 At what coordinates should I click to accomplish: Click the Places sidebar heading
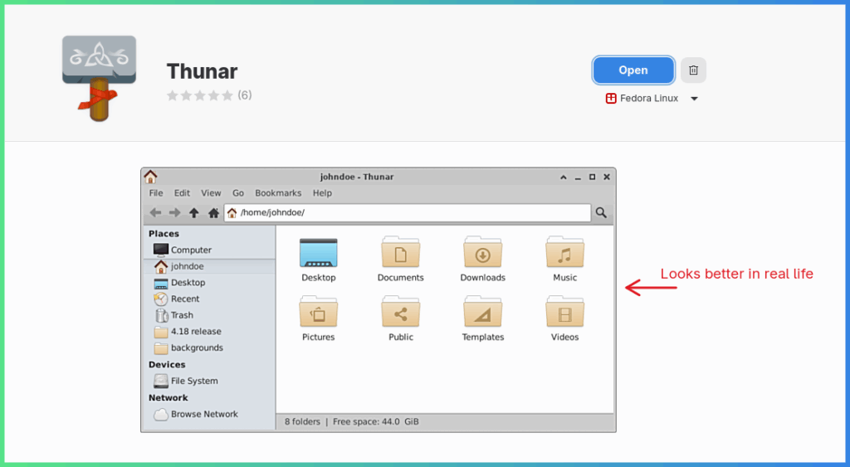coord(164,234)
